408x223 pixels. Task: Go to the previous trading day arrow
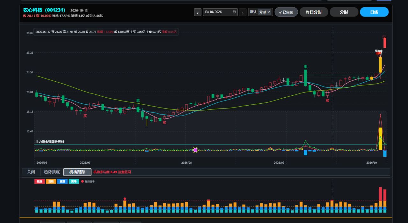coord(198,12)
